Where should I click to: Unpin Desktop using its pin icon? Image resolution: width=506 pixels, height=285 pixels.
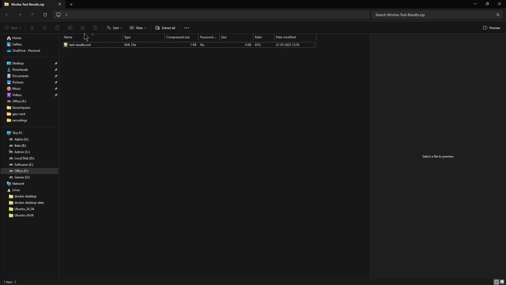pyautogui.click(x=56, y=63)
